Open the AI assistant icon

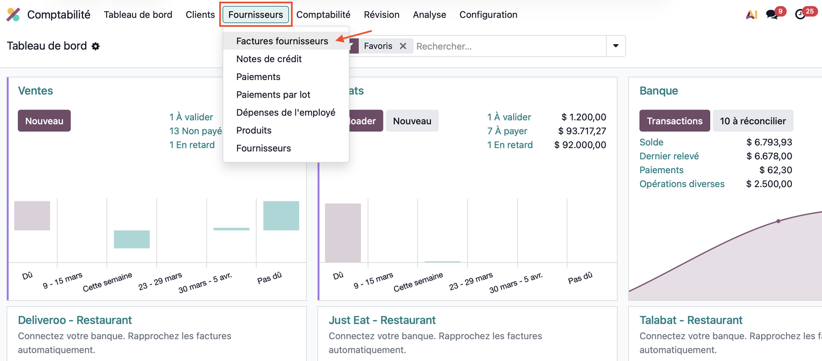click(x=751, y=15)
